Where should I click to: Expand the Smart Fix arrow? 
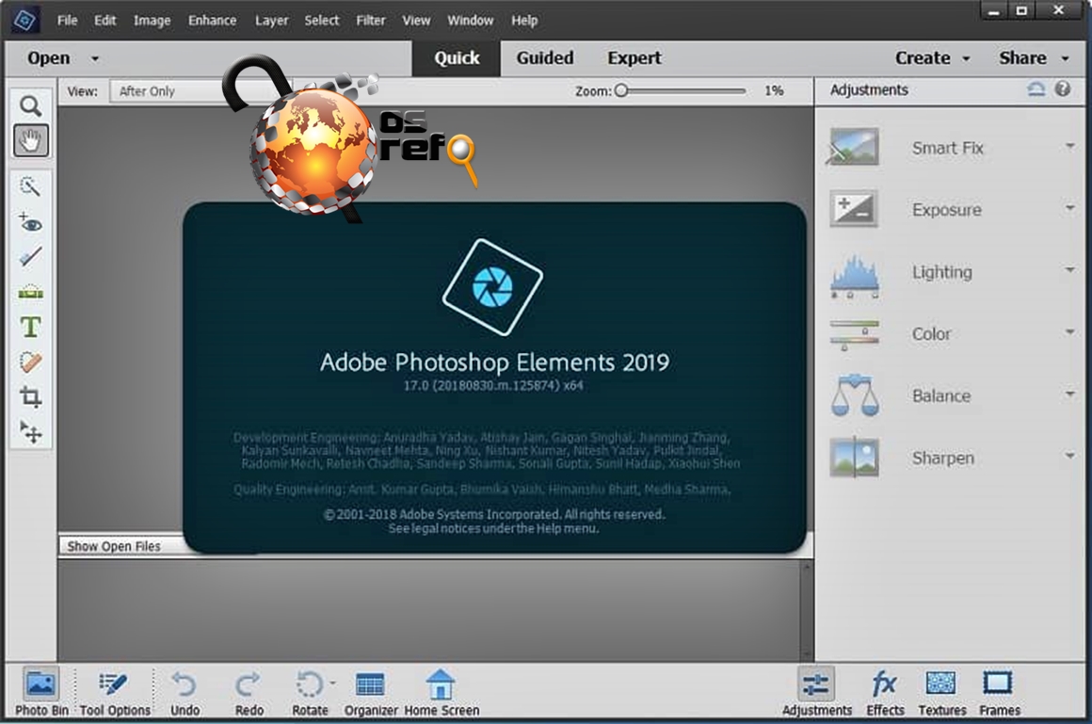click(x=1069, y=146)
